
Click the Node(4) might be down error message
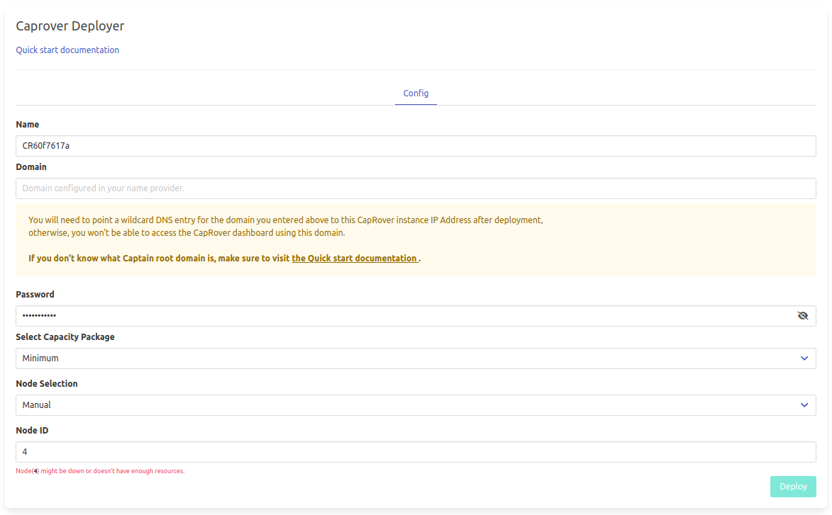click(x=100, y=471)
